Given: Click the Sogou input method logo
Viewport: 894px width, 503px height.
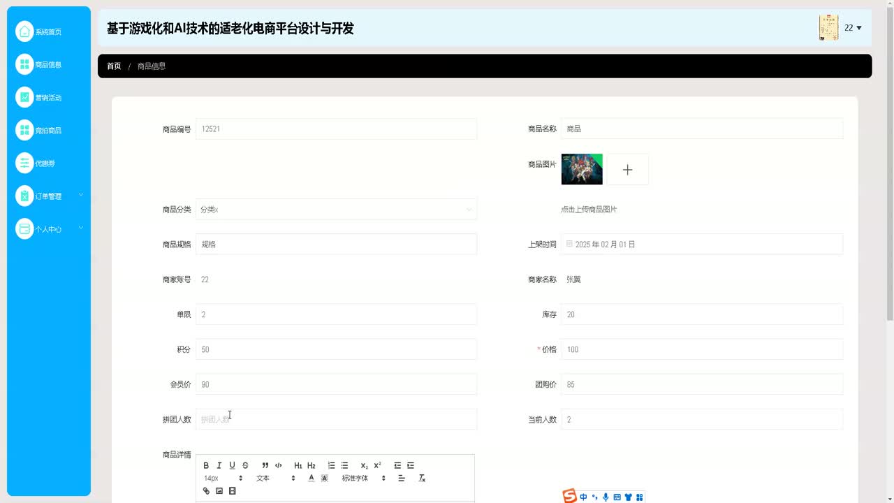Looking at the screenshot, I should point(570,497).
